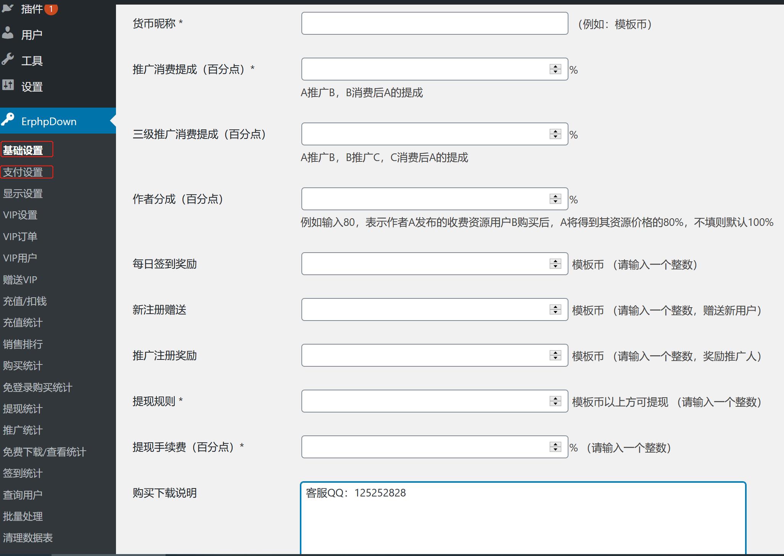Viewport: 784px width, 556px height.
Task: Click the plugin update badge showing 1
Action: click(51, 9)
